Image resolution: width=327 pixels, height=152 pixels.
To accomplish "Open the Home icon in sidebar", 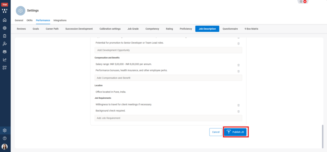I will coord(4,20).
